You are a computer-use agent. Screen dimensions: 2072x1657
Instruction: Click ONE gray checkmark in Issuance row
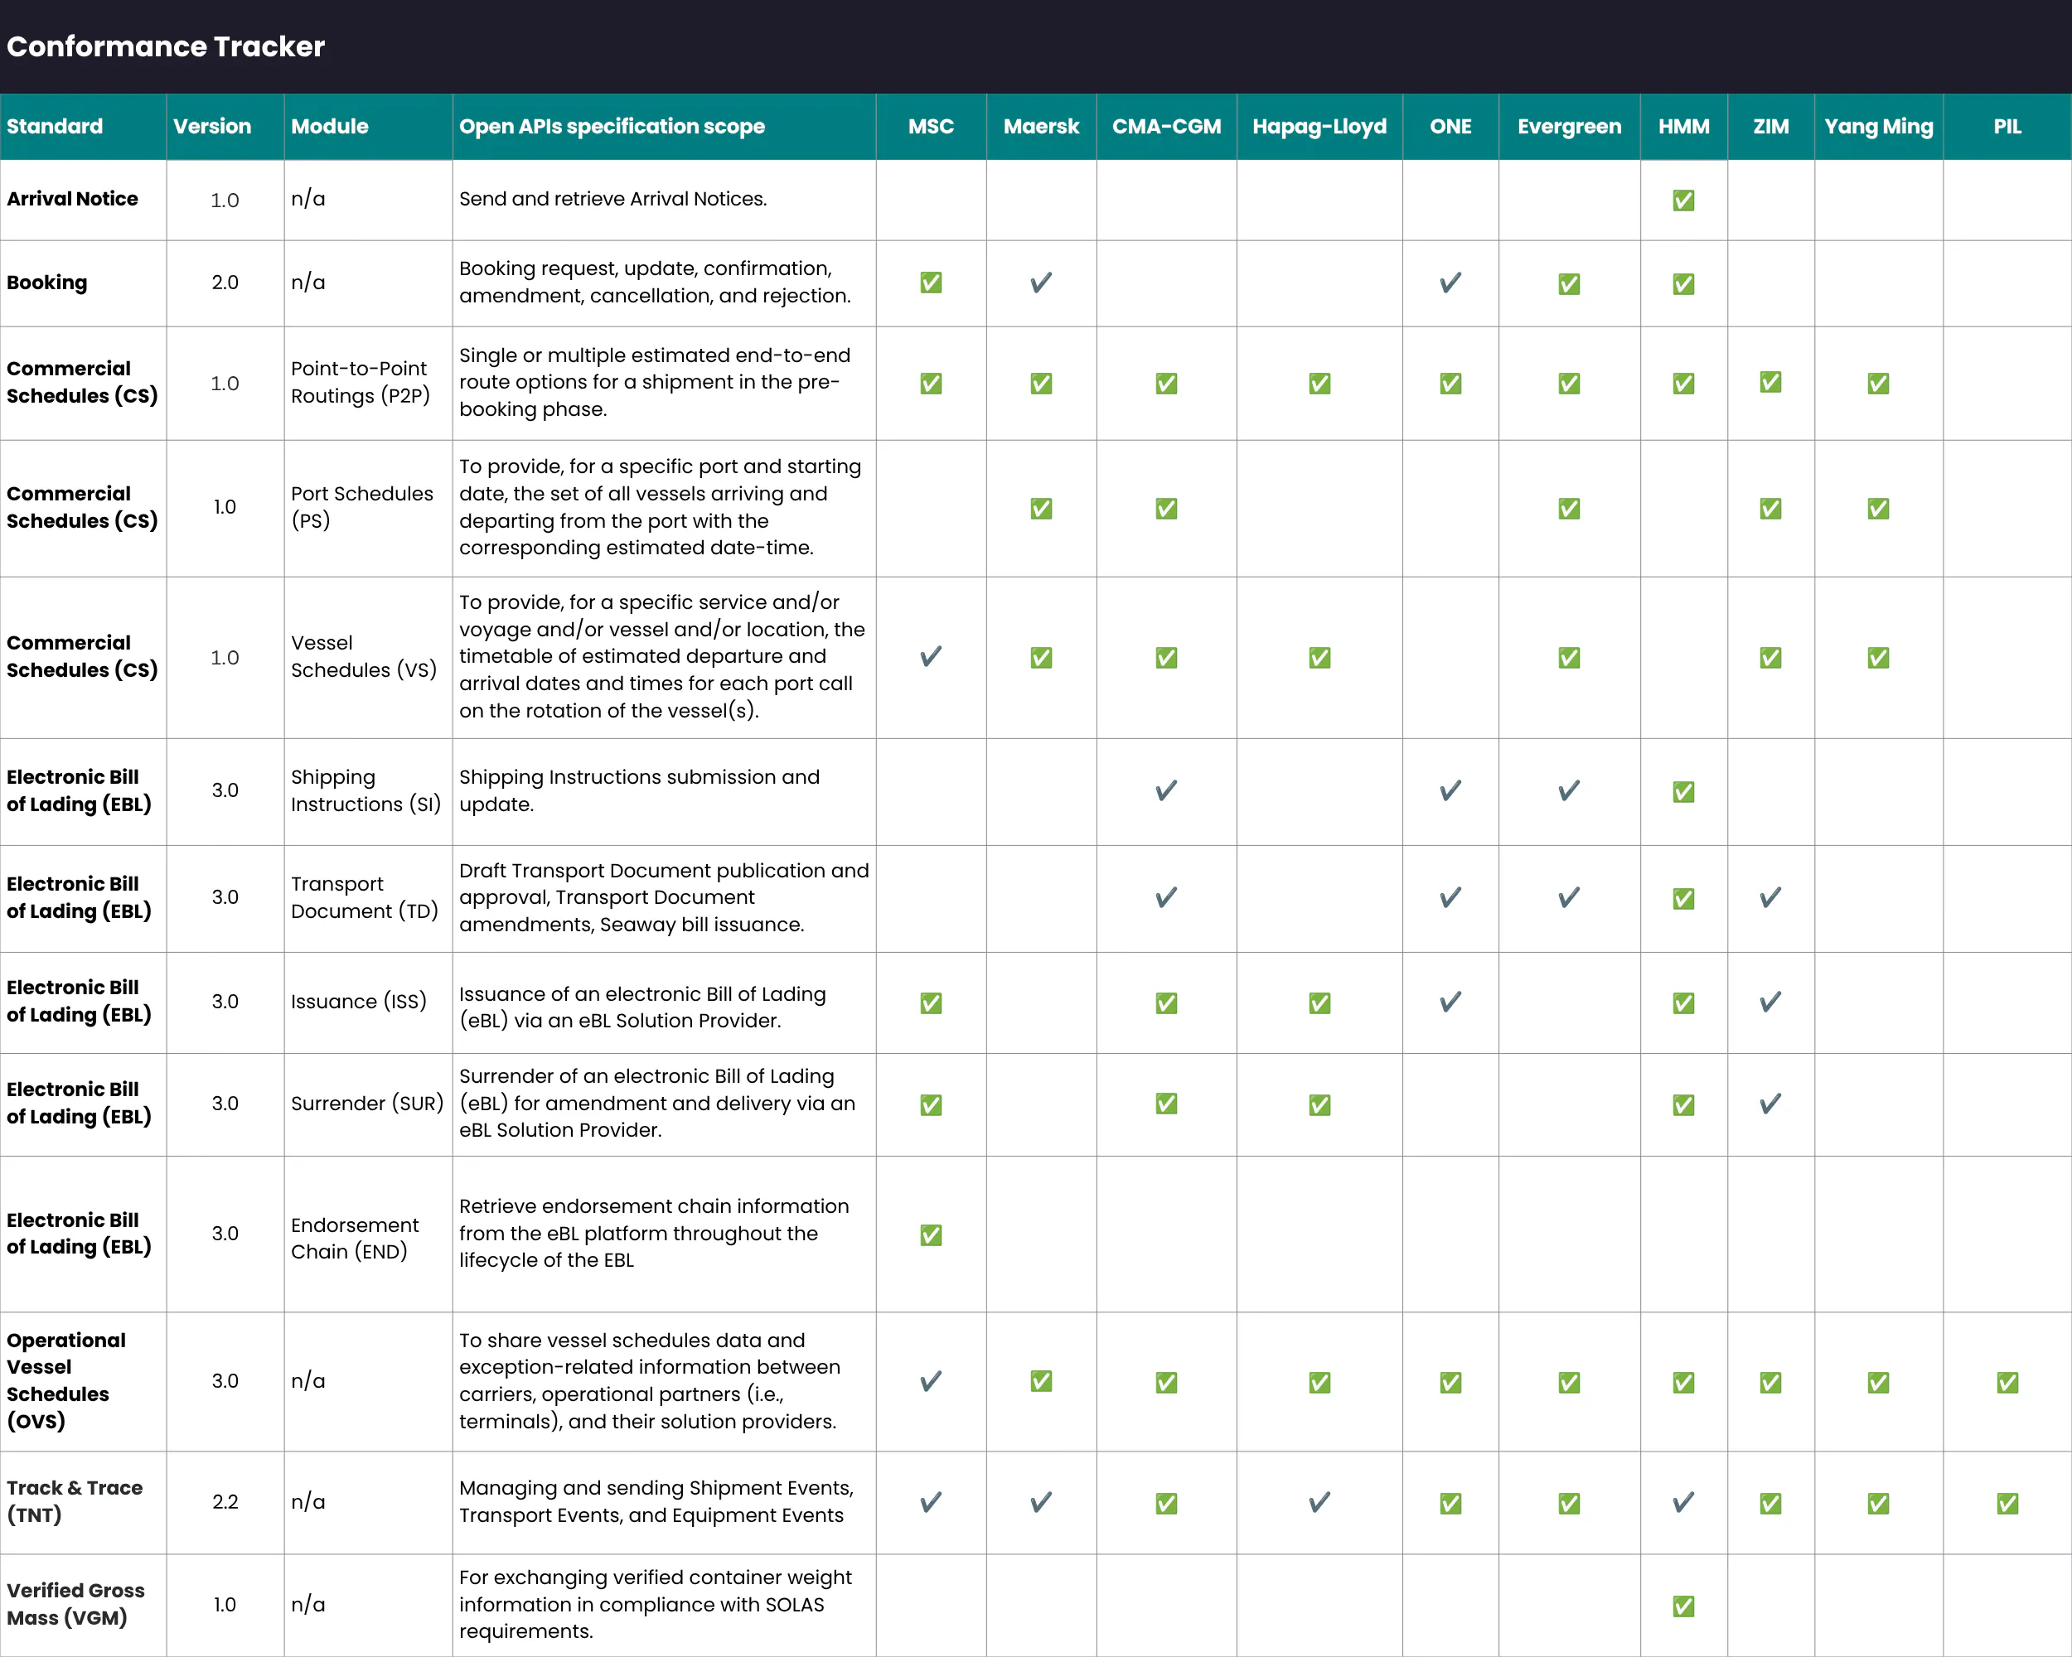click(1450, 1002)
